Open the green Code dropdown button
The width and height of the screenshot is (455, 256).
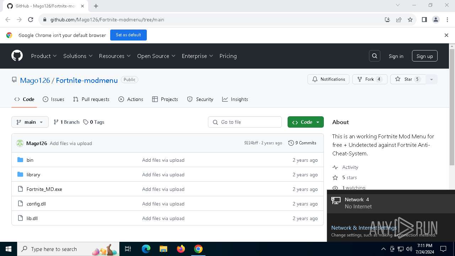[x=306, y=122]
